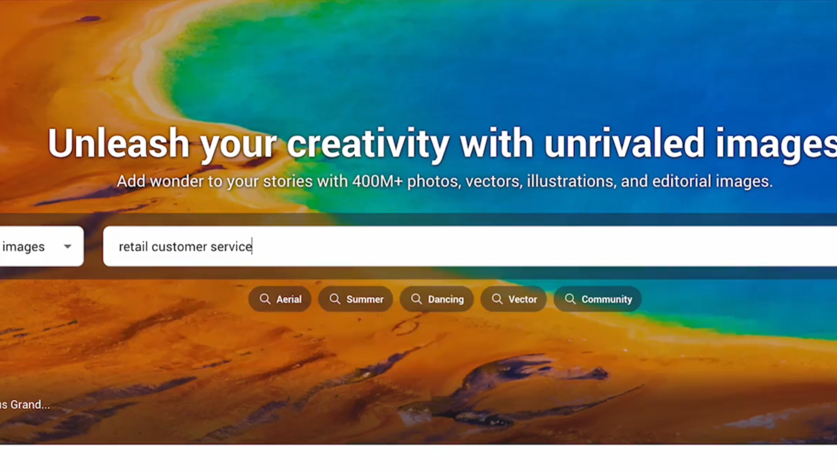Click the magnifier icon on Aerial chip
Image resolution: width=837 pixels, height=471 pixels.
pyautogui.click(x=265, y=299)
